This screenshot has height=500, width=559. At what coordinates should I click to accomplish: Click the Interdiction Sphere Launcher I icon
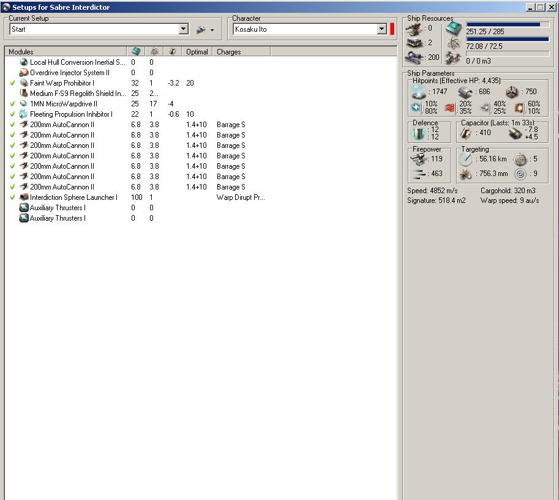coord(24,197)
